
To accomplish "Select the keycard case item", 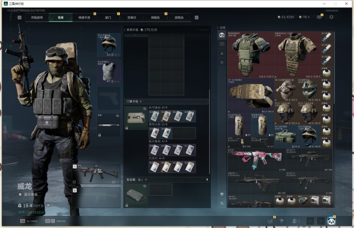I will coord(136,118).
